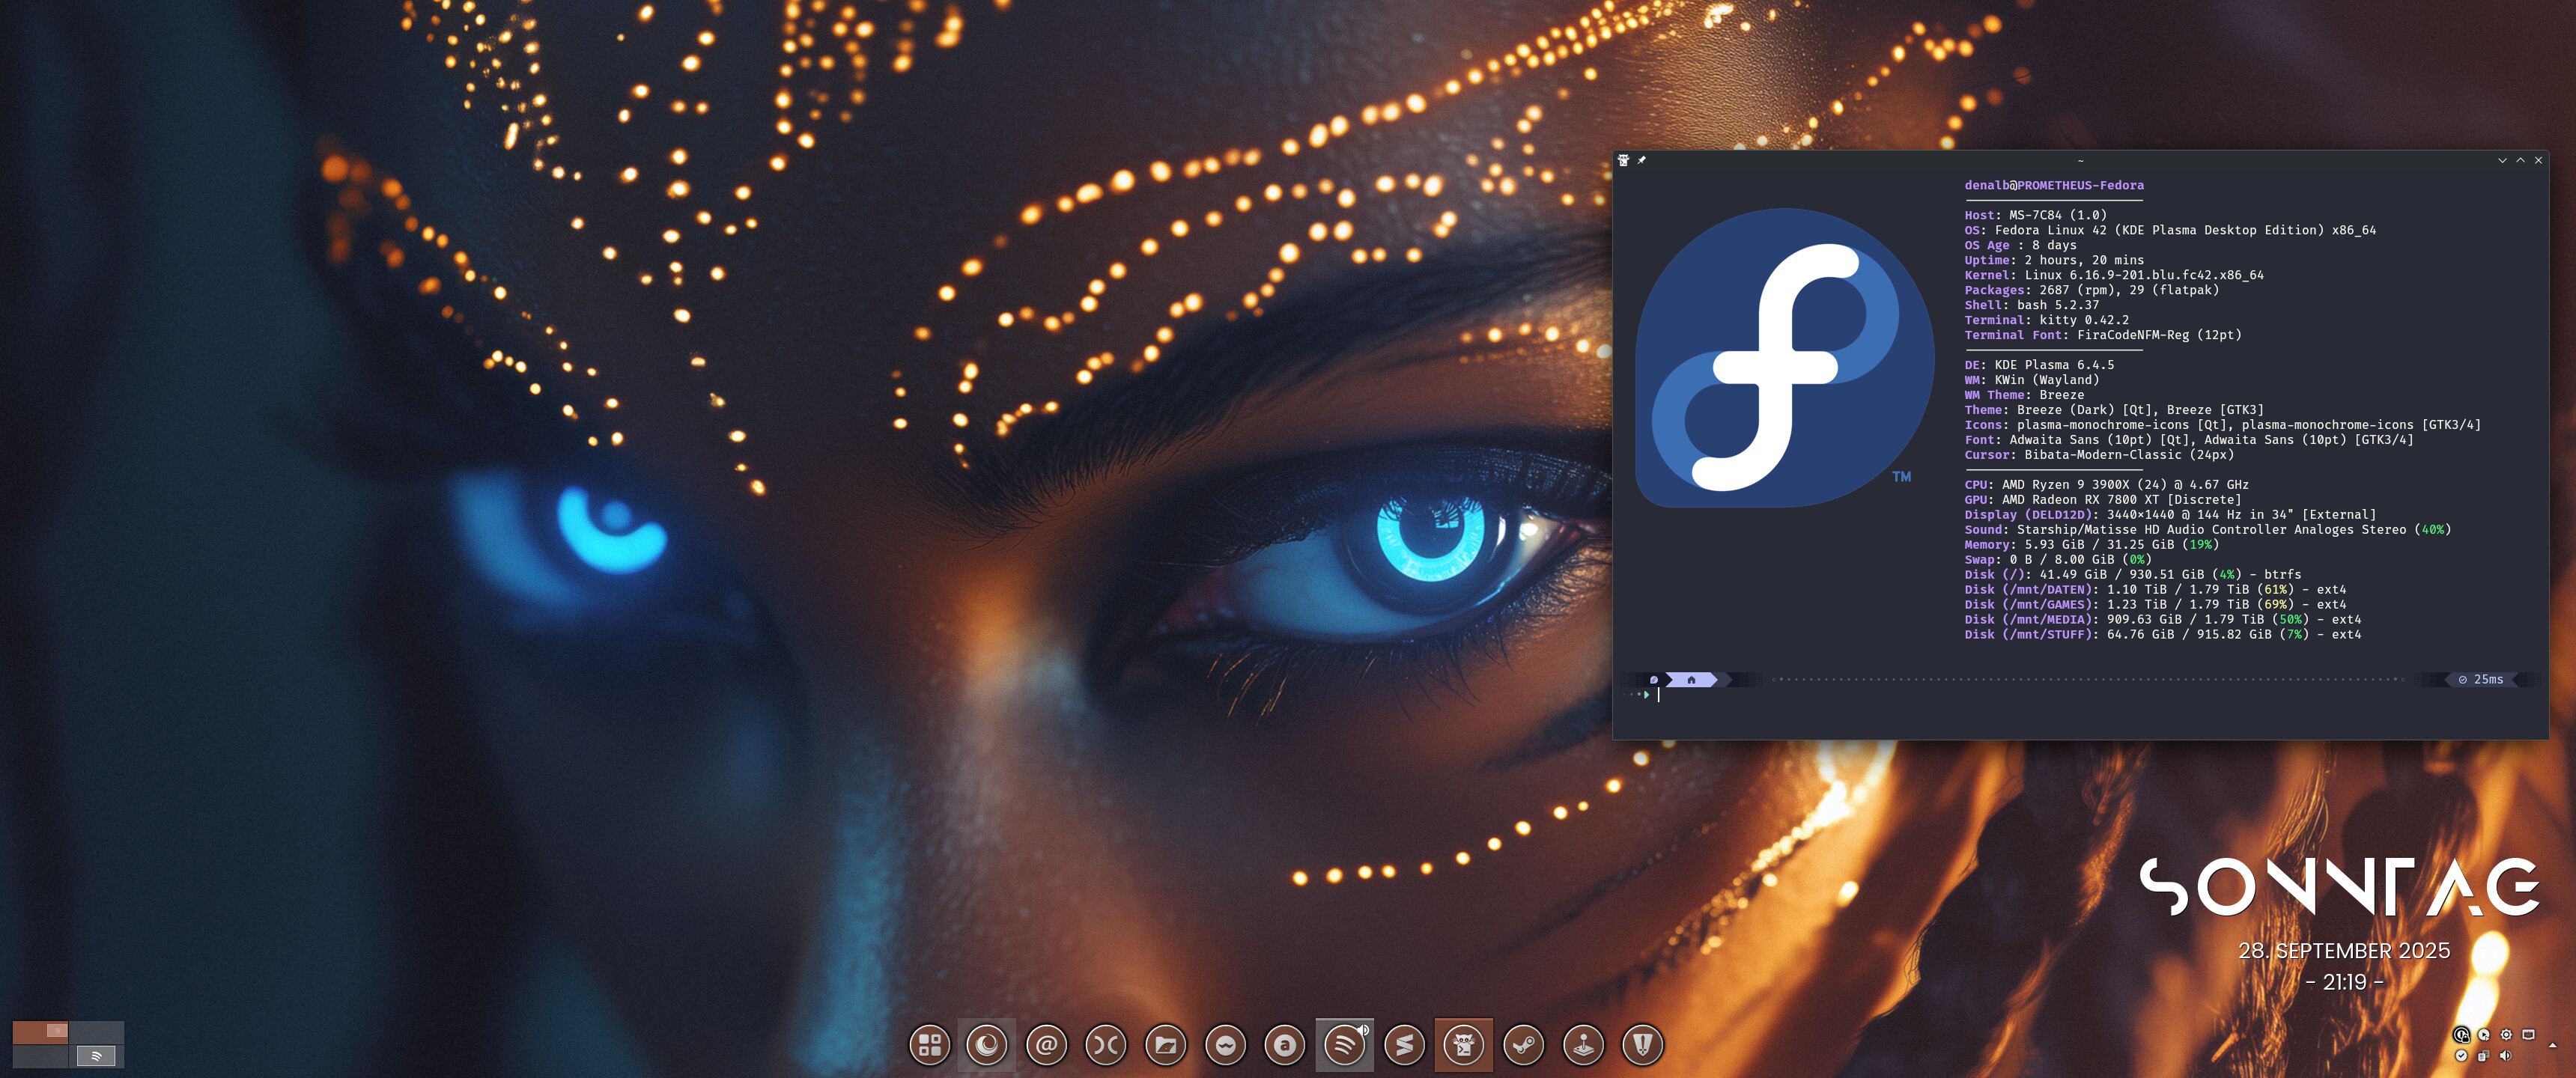Open the application launcher grid icon
The image size is (2576, 1078).
[x=929, y=1045]
